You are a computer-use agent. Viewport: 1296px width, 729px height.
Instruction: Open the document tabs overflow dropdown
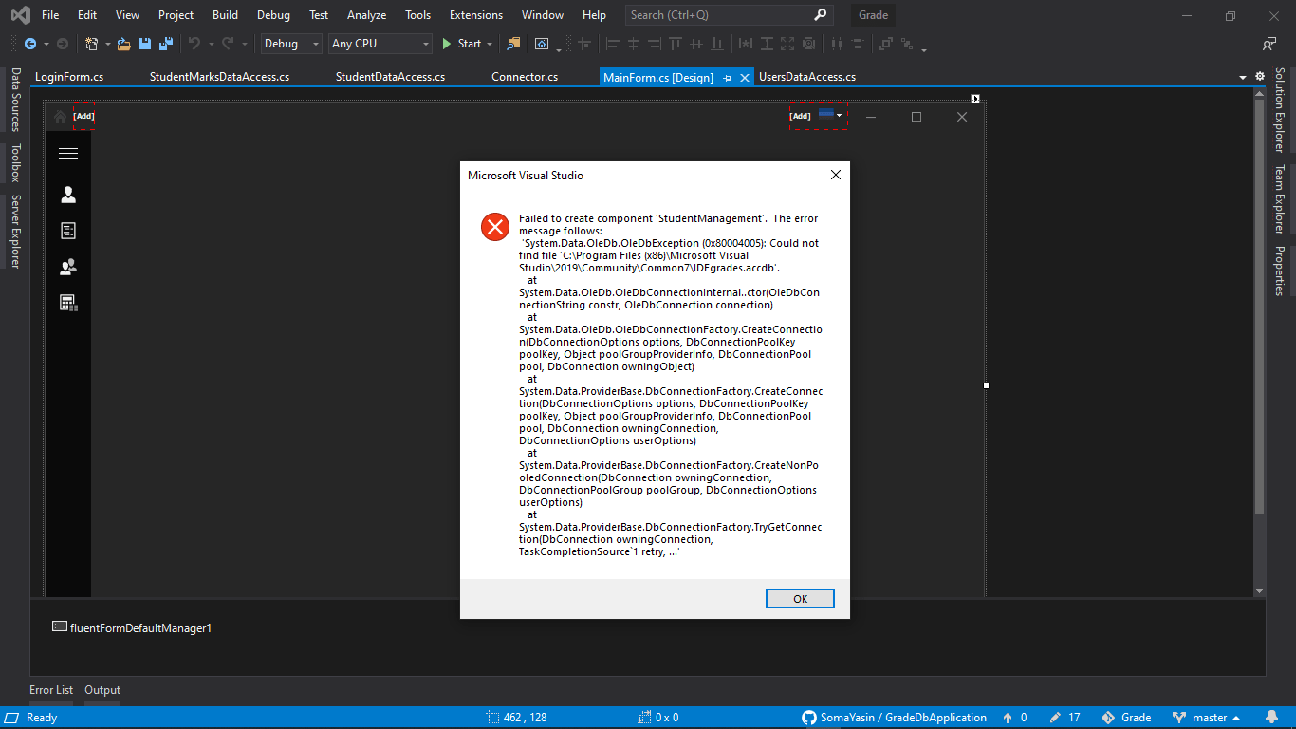[x=1243, y=77]
